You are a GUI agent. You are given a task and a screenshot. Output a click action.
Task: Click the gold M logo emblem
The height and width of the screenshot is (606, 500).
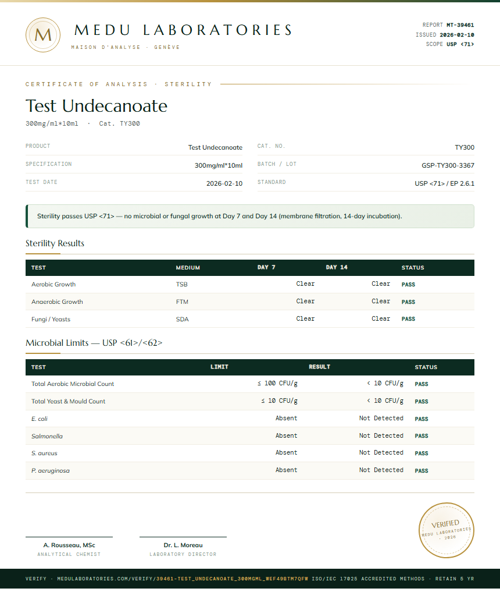click(x=43, y=35)
